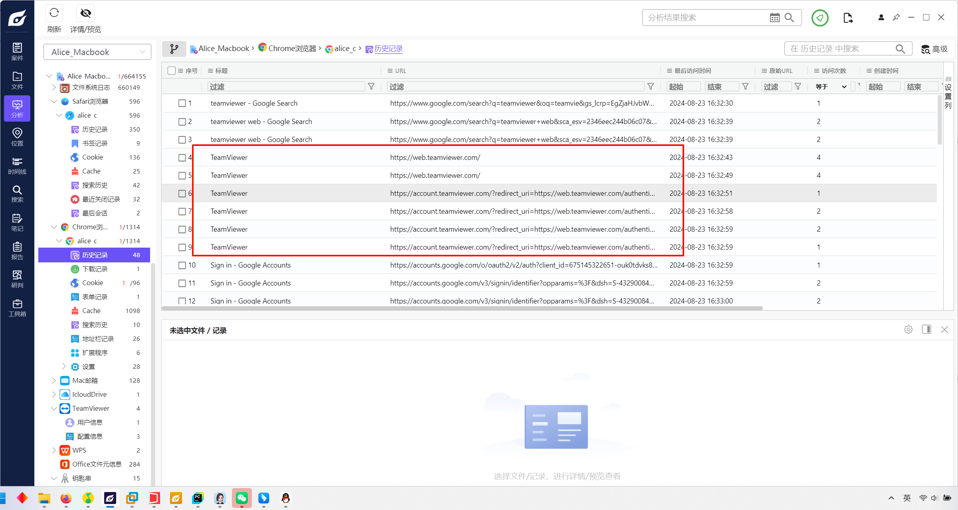Select 下载记录 in the Chrome tree
958x510 pixels.
[95, 269]
